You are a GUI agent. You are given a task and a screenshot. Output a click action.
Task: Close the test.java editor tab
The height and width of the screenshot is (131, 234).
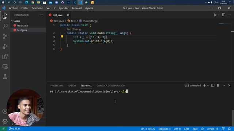[x=68, y=15]
